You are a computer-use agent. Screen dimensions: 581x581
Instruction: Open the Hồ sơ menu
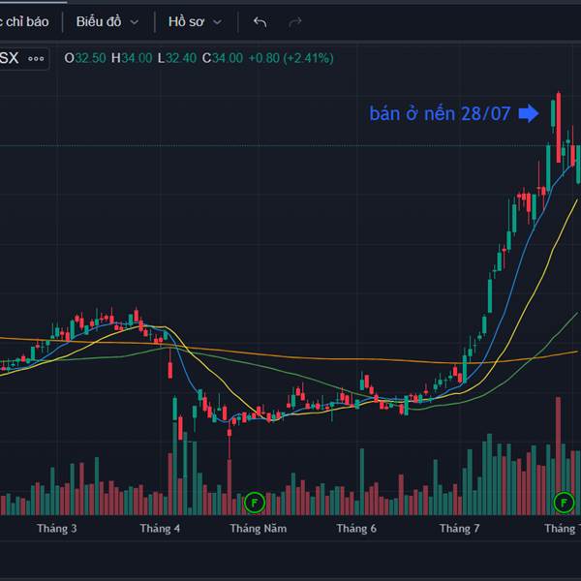tap(186, 22)
